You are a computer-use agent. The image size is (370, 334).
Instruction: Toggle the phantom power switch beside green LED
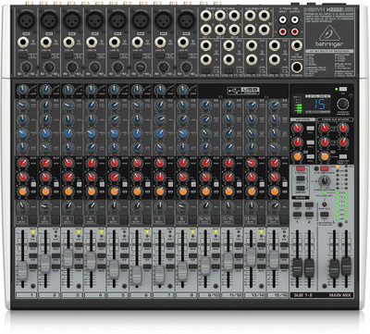coord(342,89)
